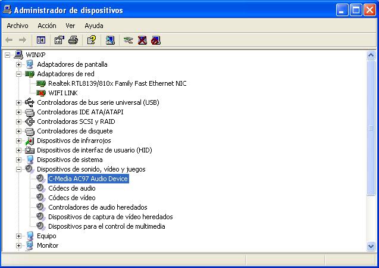Minimize the Administrador de dispositivos window
The image size is (379, 268).
342,10
